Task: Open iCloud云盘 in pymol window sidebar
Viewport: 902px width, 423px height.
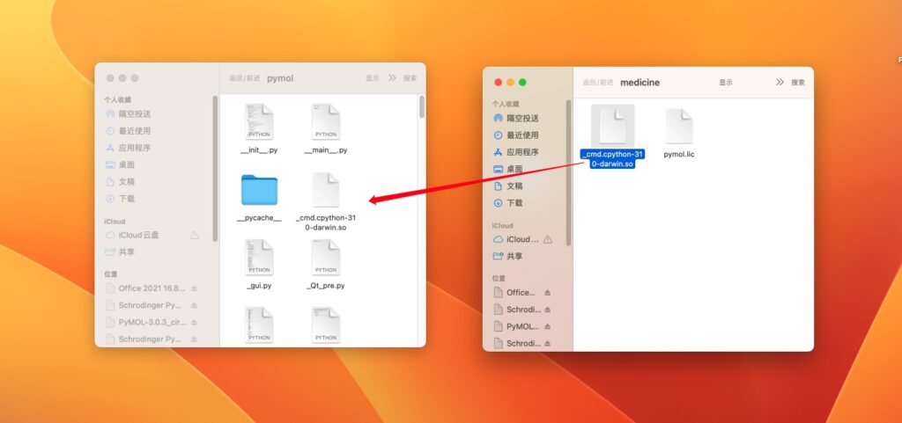Action: 132,235
